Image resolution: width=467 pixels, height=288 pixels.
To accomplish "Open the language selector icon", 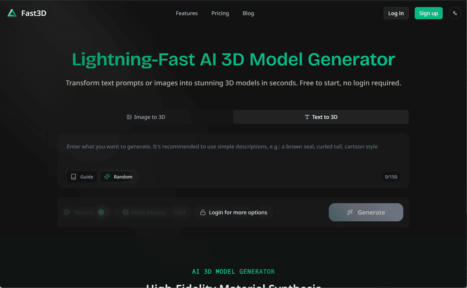I will coord(455,13).
